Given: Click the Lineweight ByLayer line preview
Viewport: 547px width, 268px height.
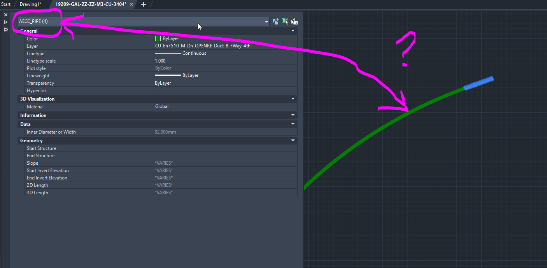Looking at the screenshot, I should click(x=167, y=75).
